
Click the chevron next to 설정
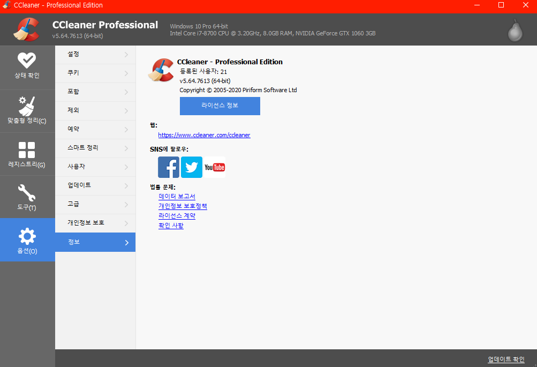[126, 55]
